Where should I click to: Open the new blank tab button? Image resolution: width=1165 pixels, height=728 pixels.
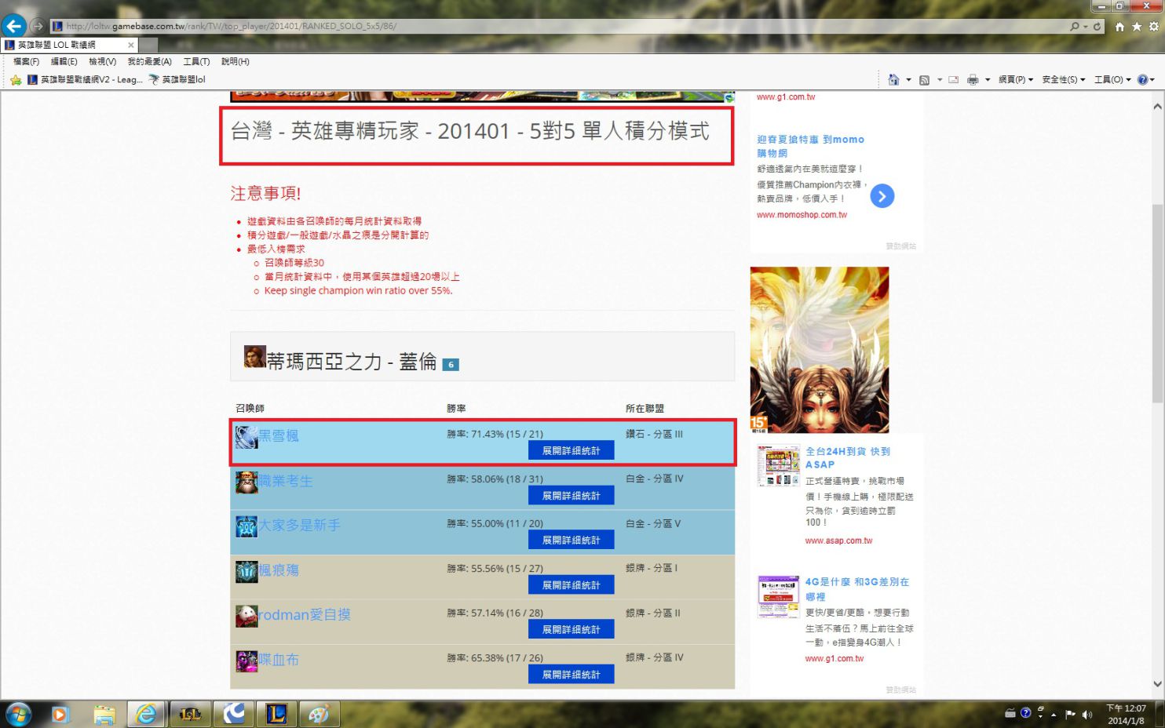149,45
